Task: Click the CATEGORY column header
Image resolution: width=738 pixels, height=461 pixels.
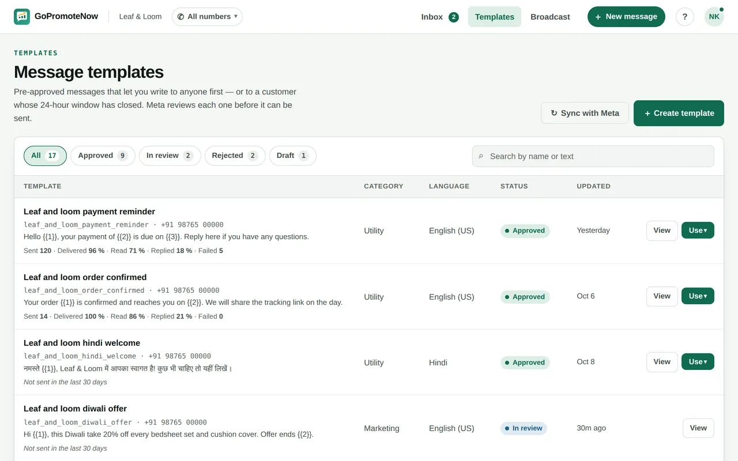Action: 383,186
